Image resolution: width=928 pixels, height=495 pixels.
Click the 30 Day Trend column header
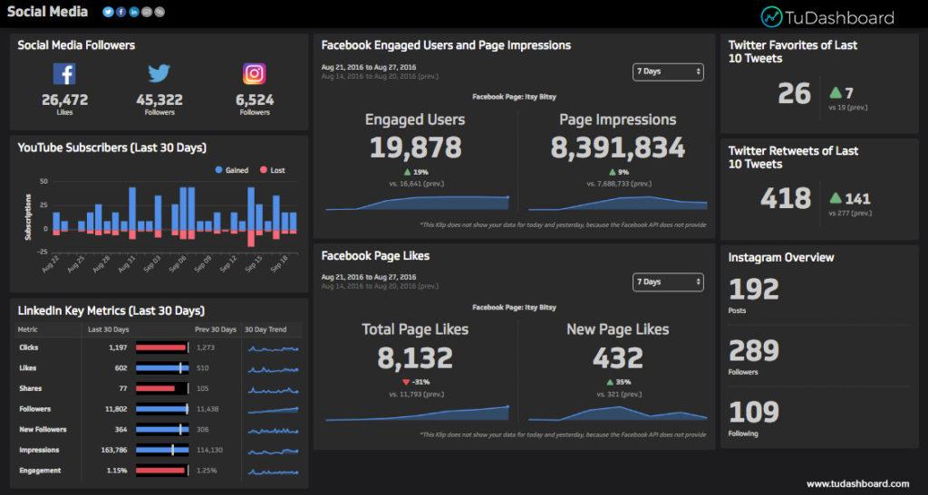click(265, 329)
